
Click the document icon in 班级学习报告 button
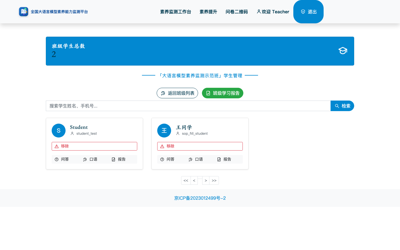208,93
